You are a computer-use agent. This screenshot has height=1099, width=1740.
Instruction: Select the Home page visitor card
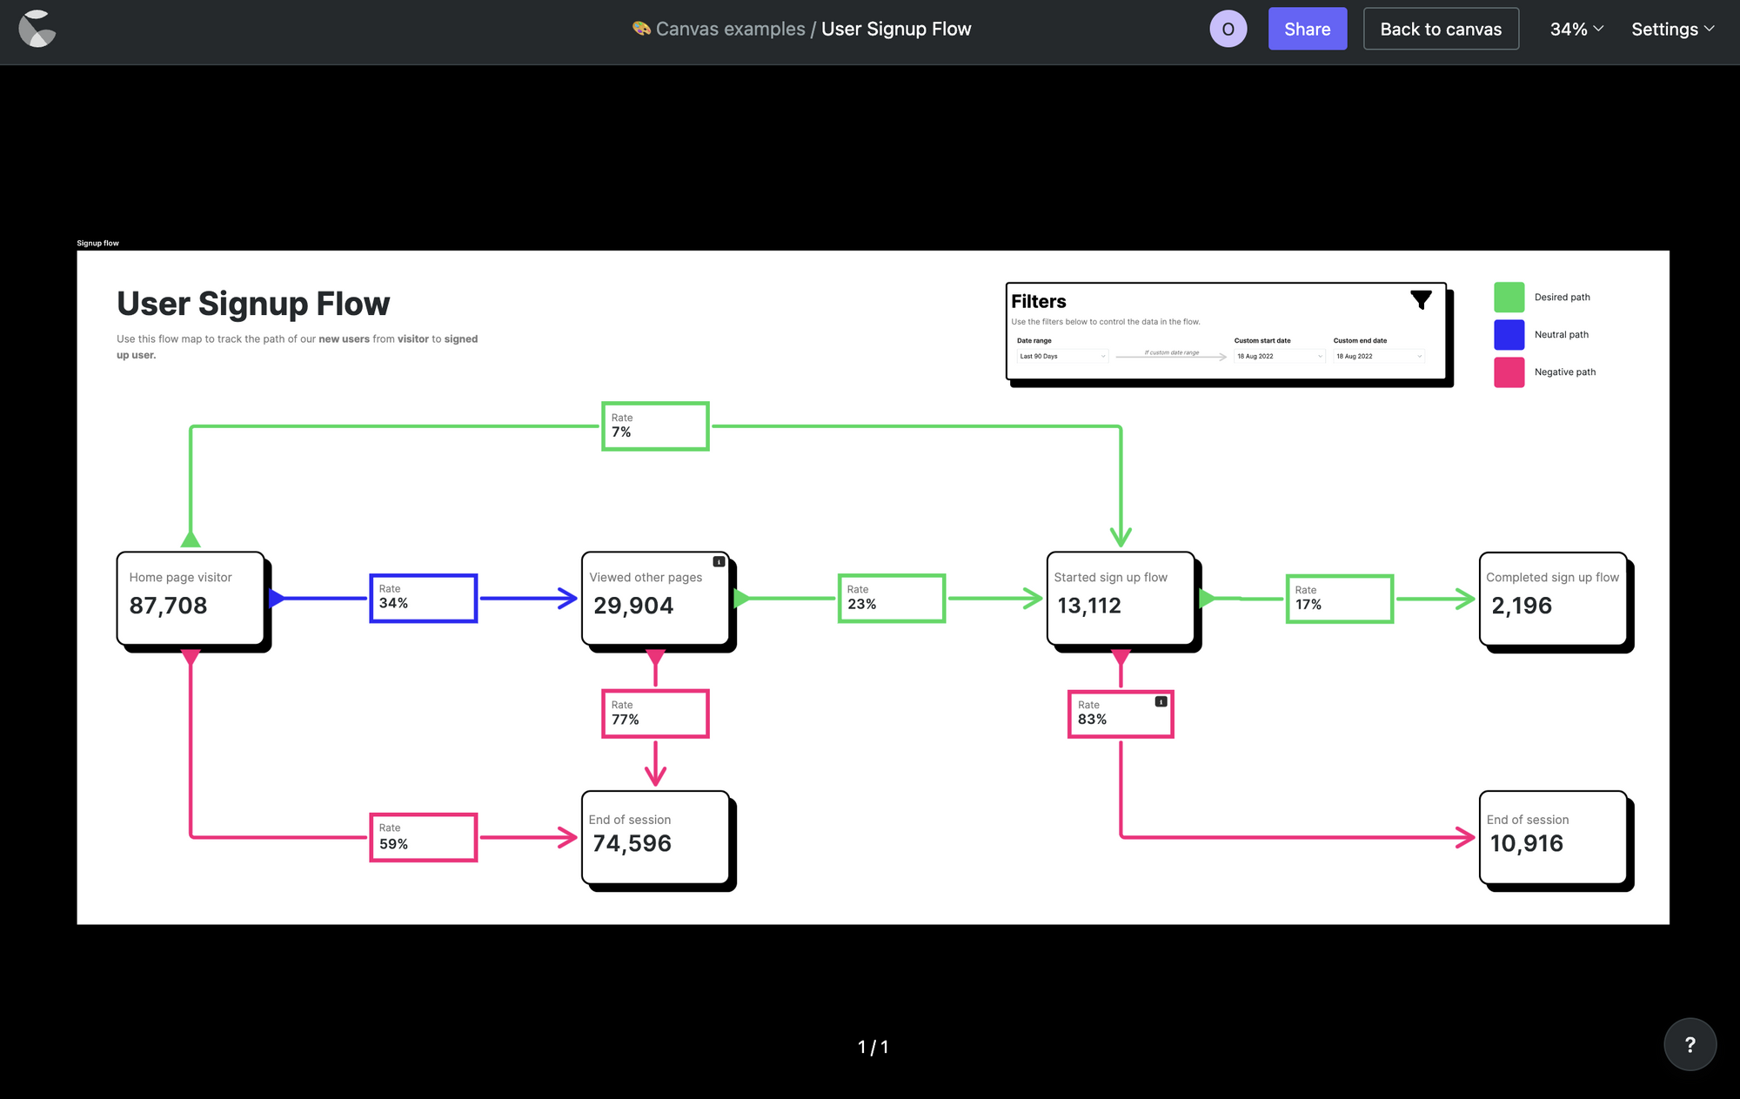[x=191, y=599]
